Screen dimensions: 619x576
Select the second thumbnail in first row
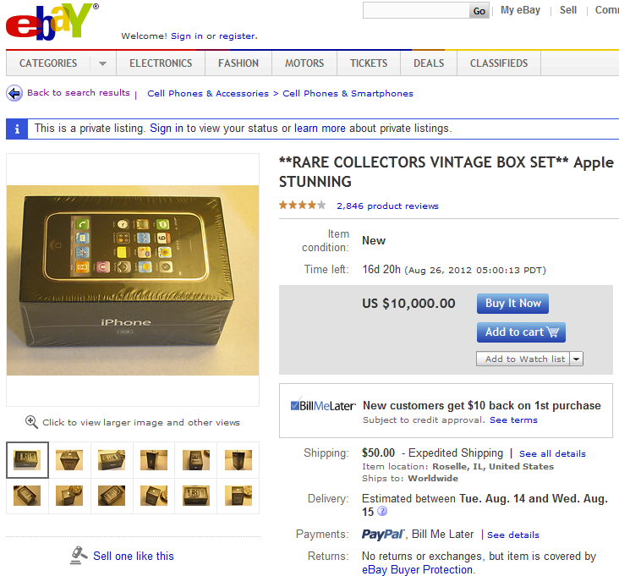69,460
